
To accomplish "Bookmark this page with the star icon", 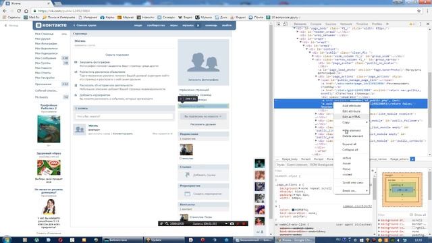I will click(418, 11).
